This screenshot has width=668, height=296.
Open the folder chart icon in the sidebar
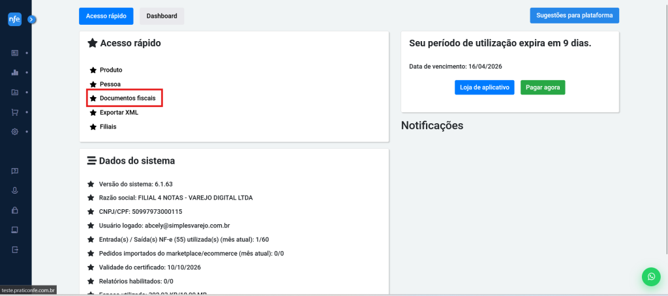pos(14,92)
